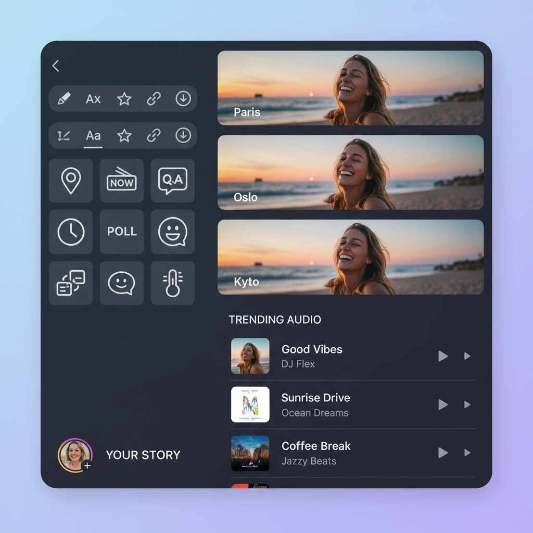Viewport: 533px width, 533px height.
Task: Tap the plus badge on the story avatar
Action: [x=87, y=465]
